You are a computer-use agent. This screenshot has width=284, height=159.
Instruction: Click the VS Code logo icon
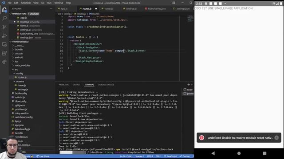coord(3,3)
